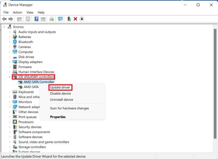Click the Security devices key icon
218x159 pixels.
[15, 127]
